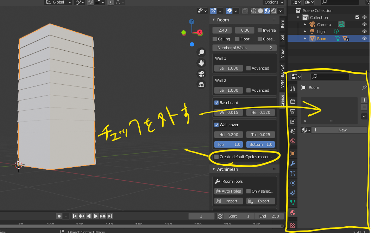Open the Physics properties icon
The height and width of the screenshot is (233, 371).
tap(293, 183)
